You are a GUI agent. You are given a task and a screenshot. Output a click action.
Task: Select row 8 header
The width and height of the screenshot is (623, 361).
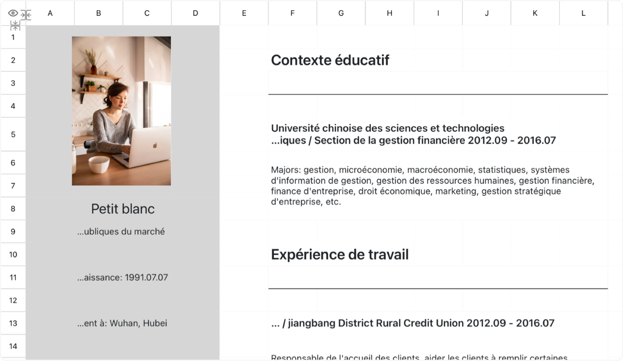tap(13, 209)
